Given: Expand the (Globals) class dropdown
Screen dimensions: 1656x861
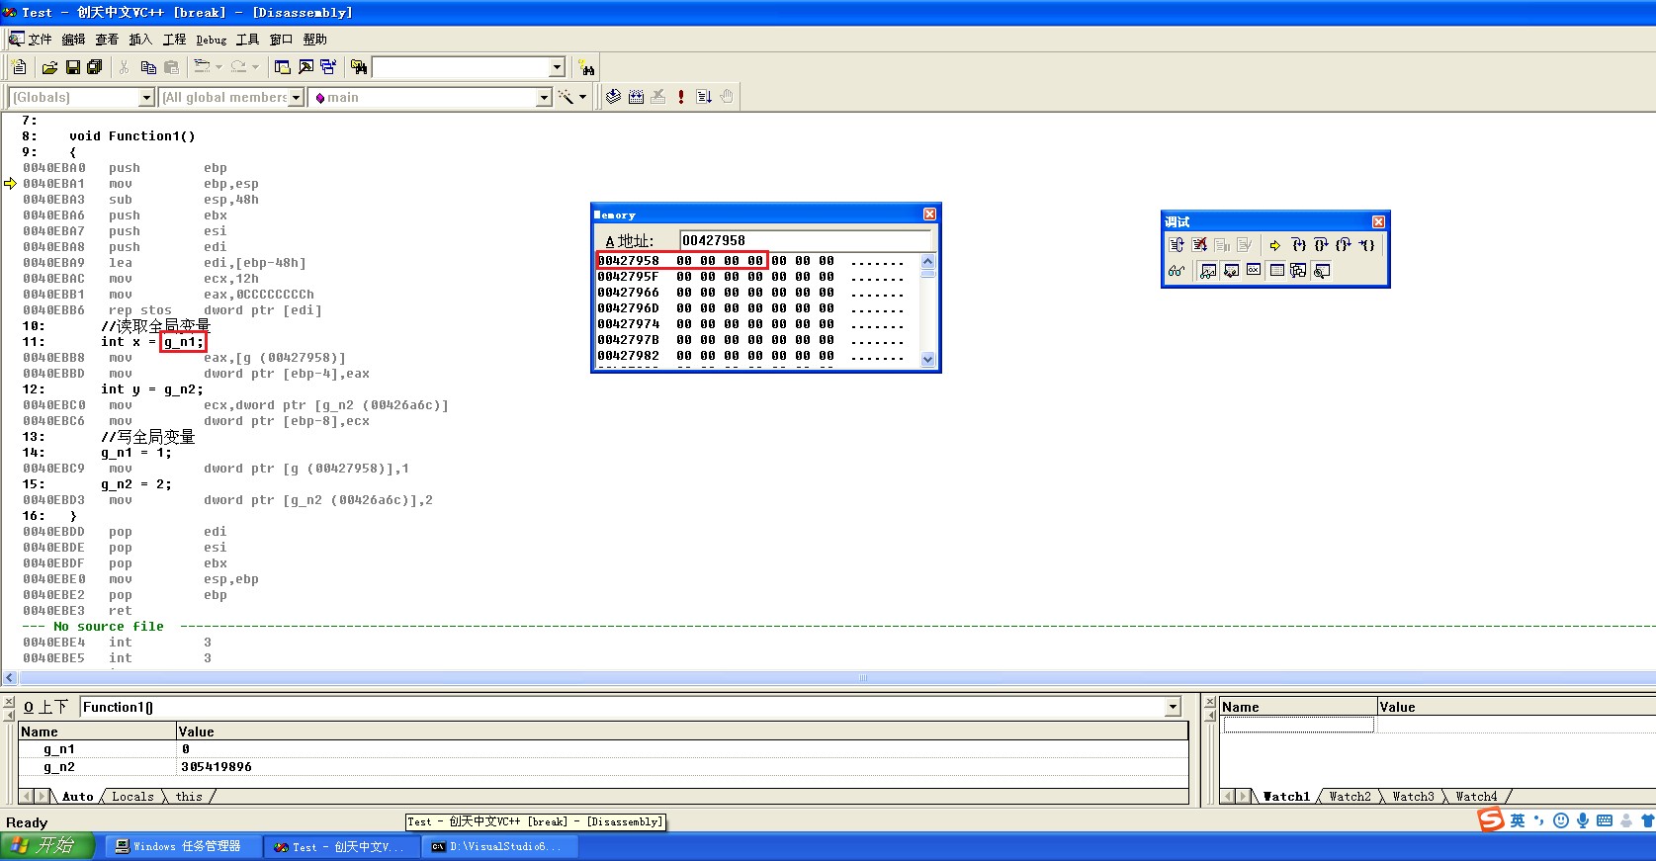Looking at the screenshot, I should pos(146,97).
